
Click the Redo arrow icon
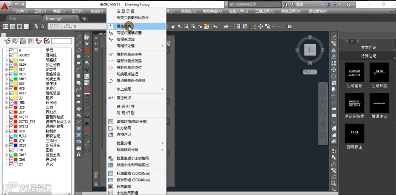(x=226, y=26)
